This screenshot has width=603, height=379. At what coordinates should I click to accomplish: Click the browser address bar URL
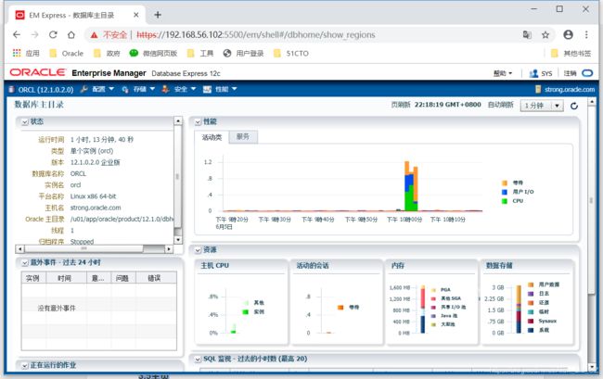point(256,35)
